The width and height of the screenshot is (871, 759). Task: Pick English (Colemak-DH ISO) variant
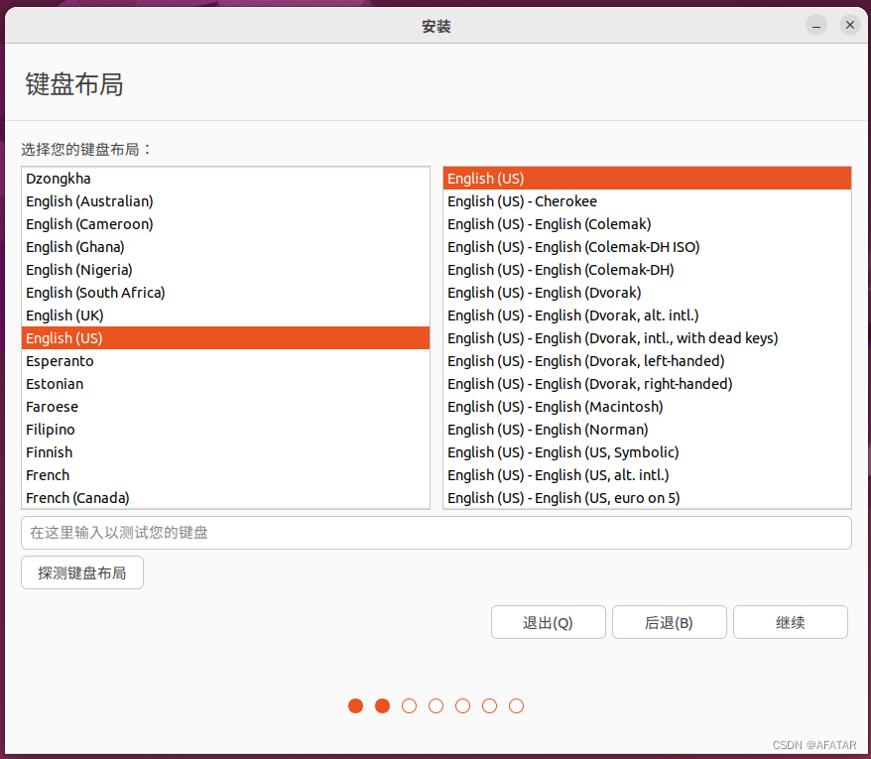pyautogui.click(x=647, y=247)
